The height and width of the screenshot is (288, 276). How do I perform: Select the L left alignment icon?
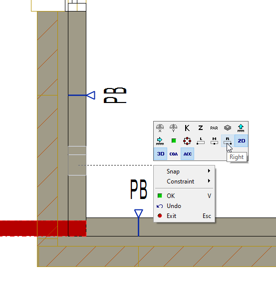pyautogui.click(x=201, y=141)
